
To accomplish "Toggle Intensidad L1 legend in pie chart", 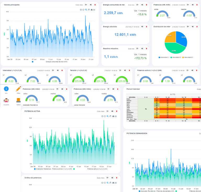I will 164,57.
